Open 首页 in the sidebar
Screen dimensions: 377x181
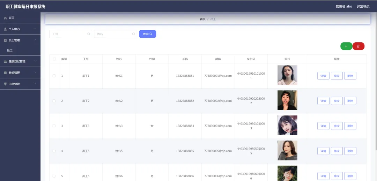(20, 18)
